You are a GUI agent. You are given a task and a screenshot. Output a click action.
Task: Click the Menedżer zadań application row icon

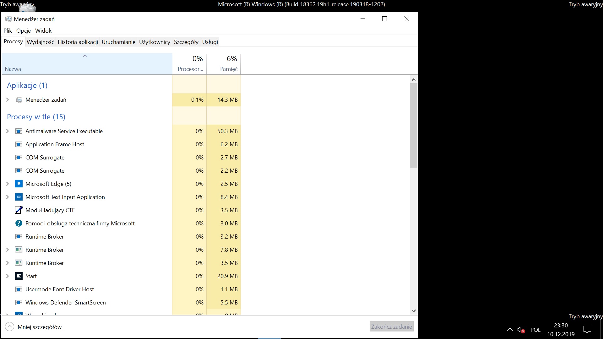click(x=19, y=100)
